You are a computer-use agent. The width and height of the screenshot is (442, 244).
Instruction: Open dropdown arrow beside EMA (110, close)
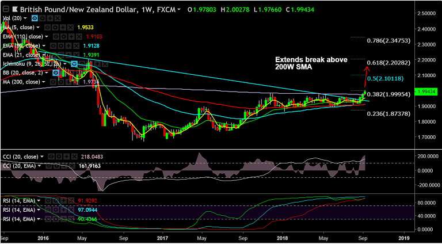(47, 36)
